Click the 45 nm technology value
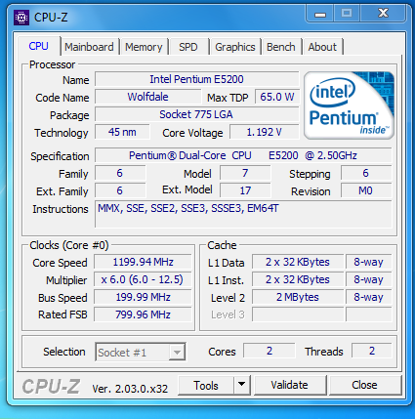 click(x=122, y=132)
